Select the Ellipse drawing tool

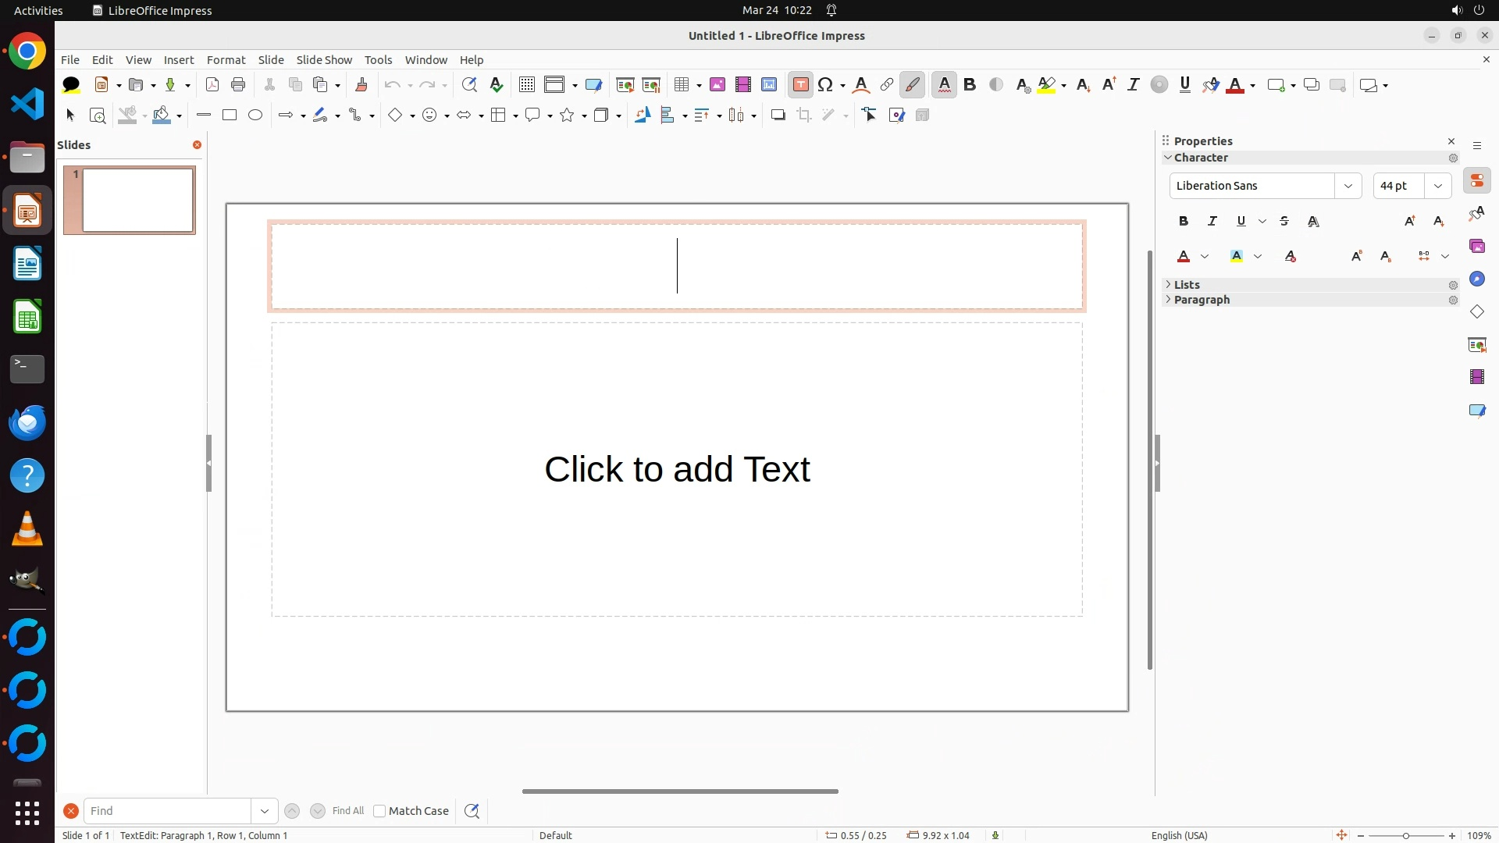tap(255, 116)
